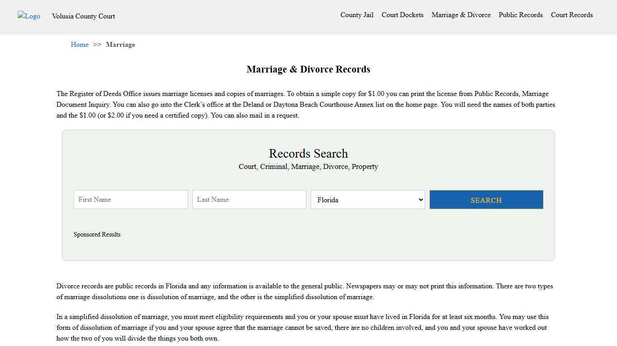Screen dimensions: 617x346
Task: Click the Marriage & Divorce Records page title
Action: 308,69
